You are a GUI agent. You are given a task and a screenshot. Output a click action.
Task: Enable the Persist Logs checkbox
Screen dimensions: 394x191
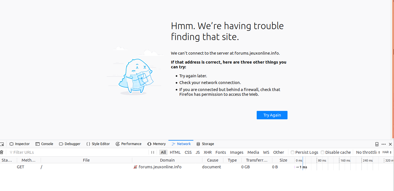(293, 152)
